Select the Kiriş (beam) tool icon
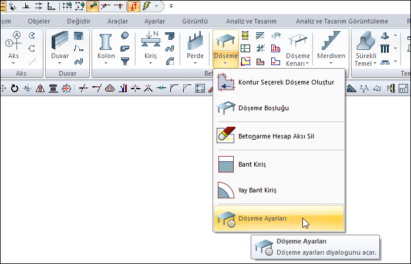This screenshot has height=264, width=411. [x=150, y=39]
